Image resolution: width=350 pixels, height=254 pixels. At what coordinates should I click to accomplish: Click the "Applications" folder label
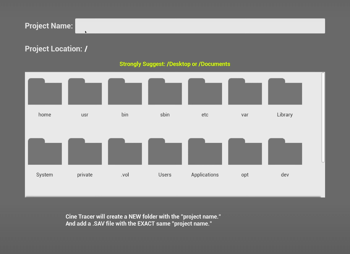(x=205, y=175)
